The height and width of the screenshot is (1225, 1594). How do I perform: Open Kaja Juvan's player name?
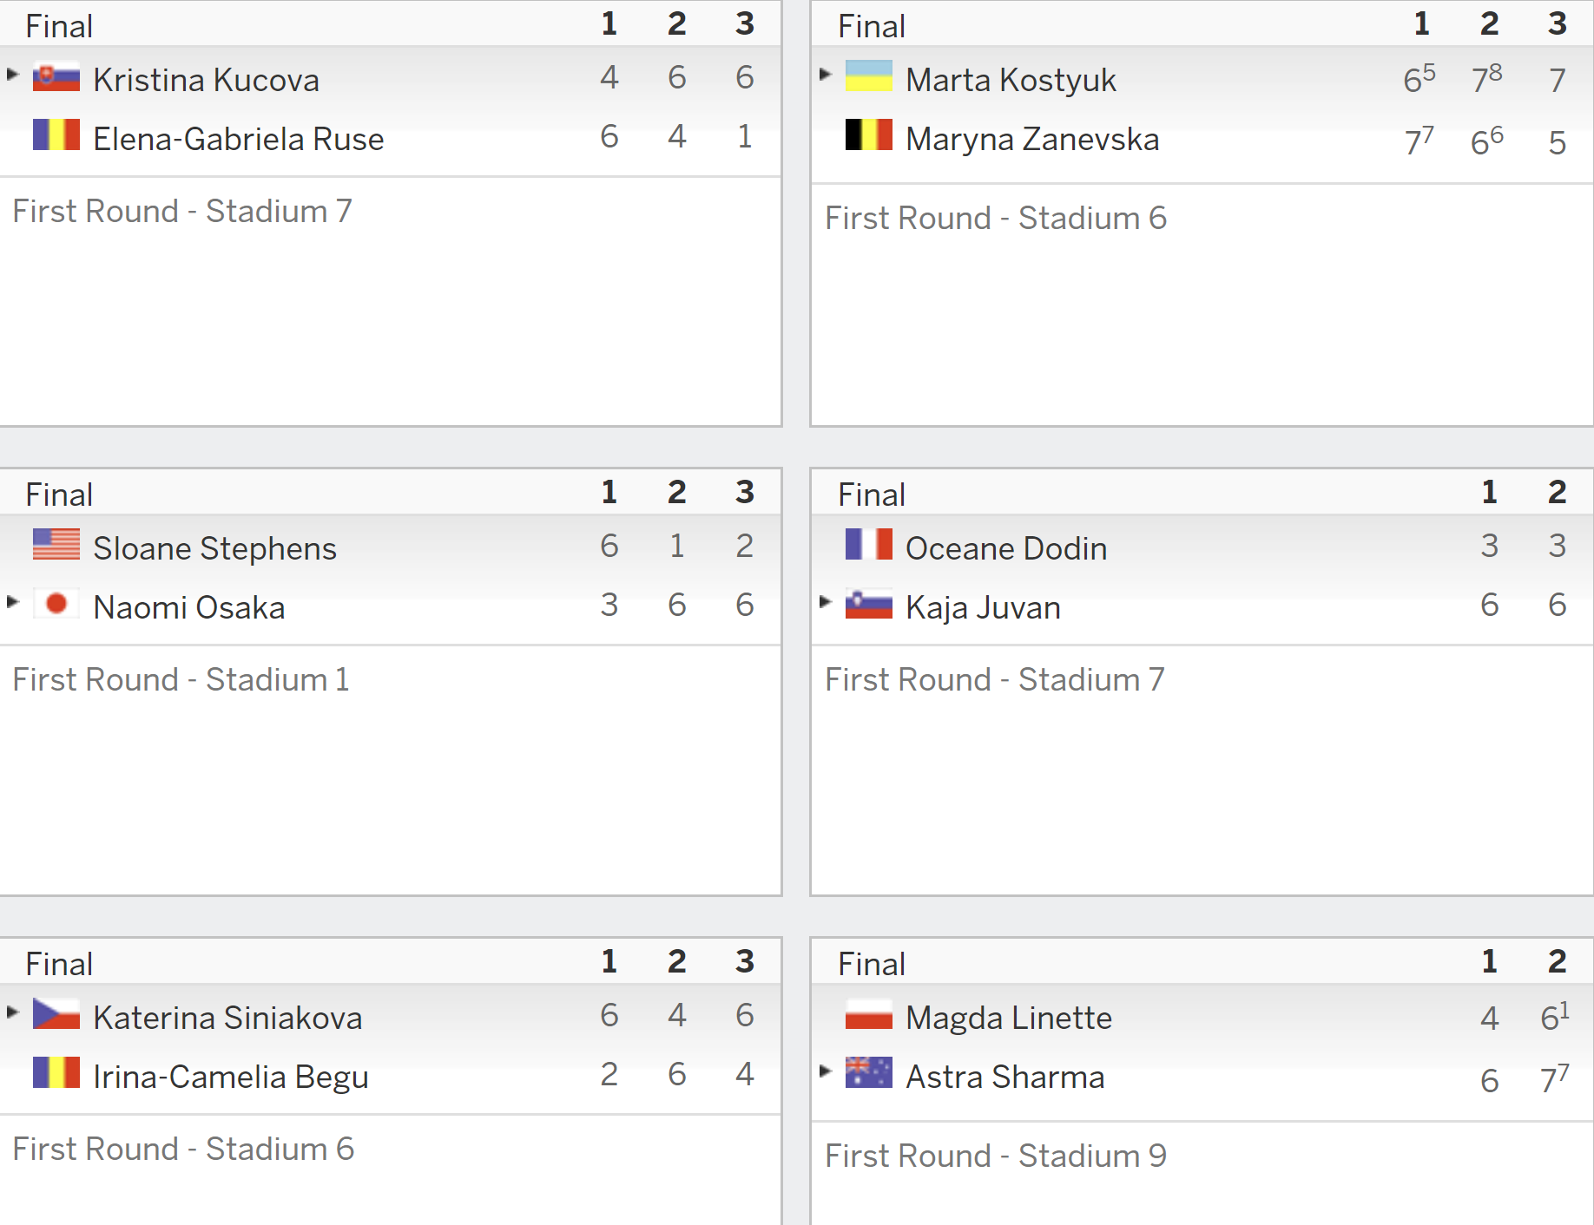click(x=983, y=607)
